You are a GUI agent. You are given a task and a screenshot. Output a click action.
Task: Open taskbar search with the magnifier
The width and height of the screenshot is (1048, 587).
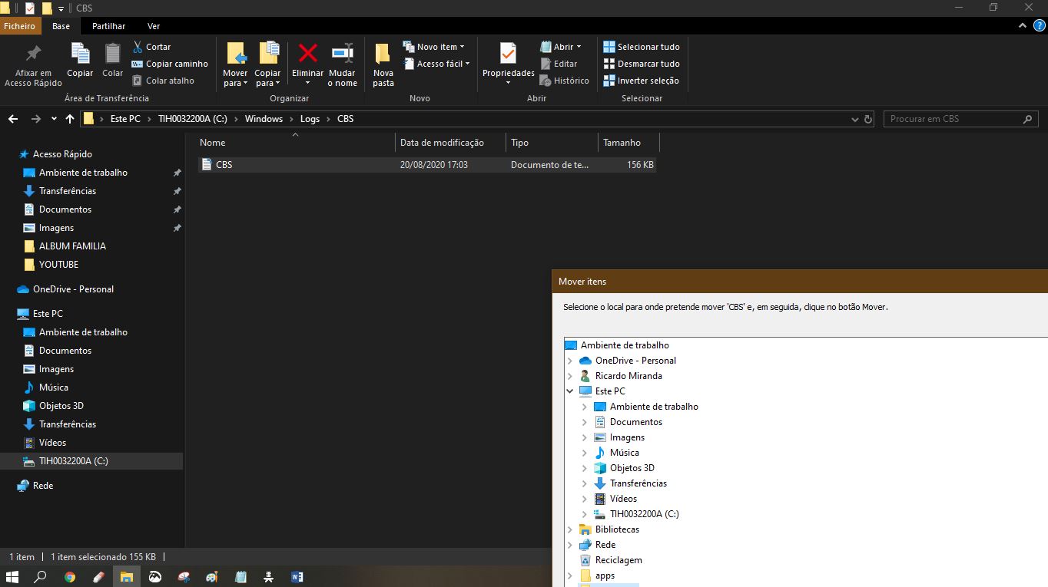point(41,576)
